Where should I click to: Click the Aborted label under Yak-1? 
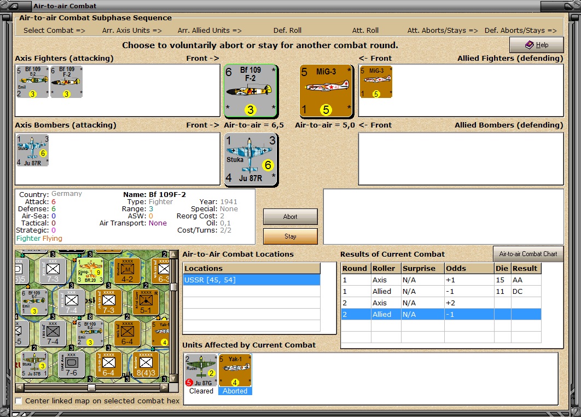[235, 391]
